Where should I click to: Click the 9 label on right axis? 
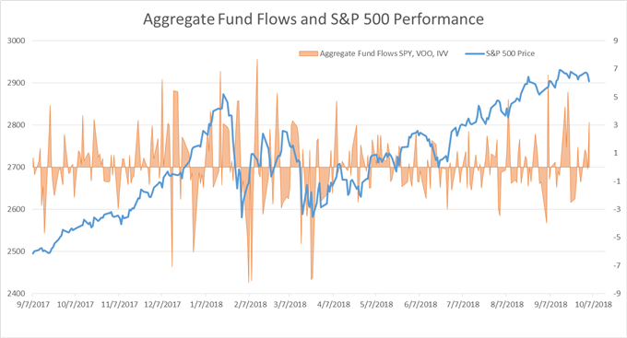616,41
